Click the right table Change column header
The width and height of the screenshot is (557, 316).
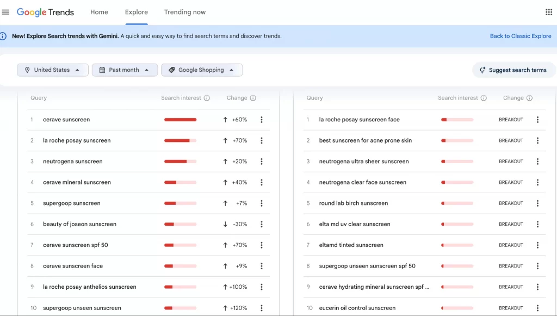(513, 98)
